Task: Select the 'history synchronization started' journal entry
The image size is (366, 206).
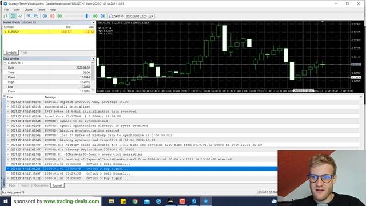Action: [x=182, y=130]
